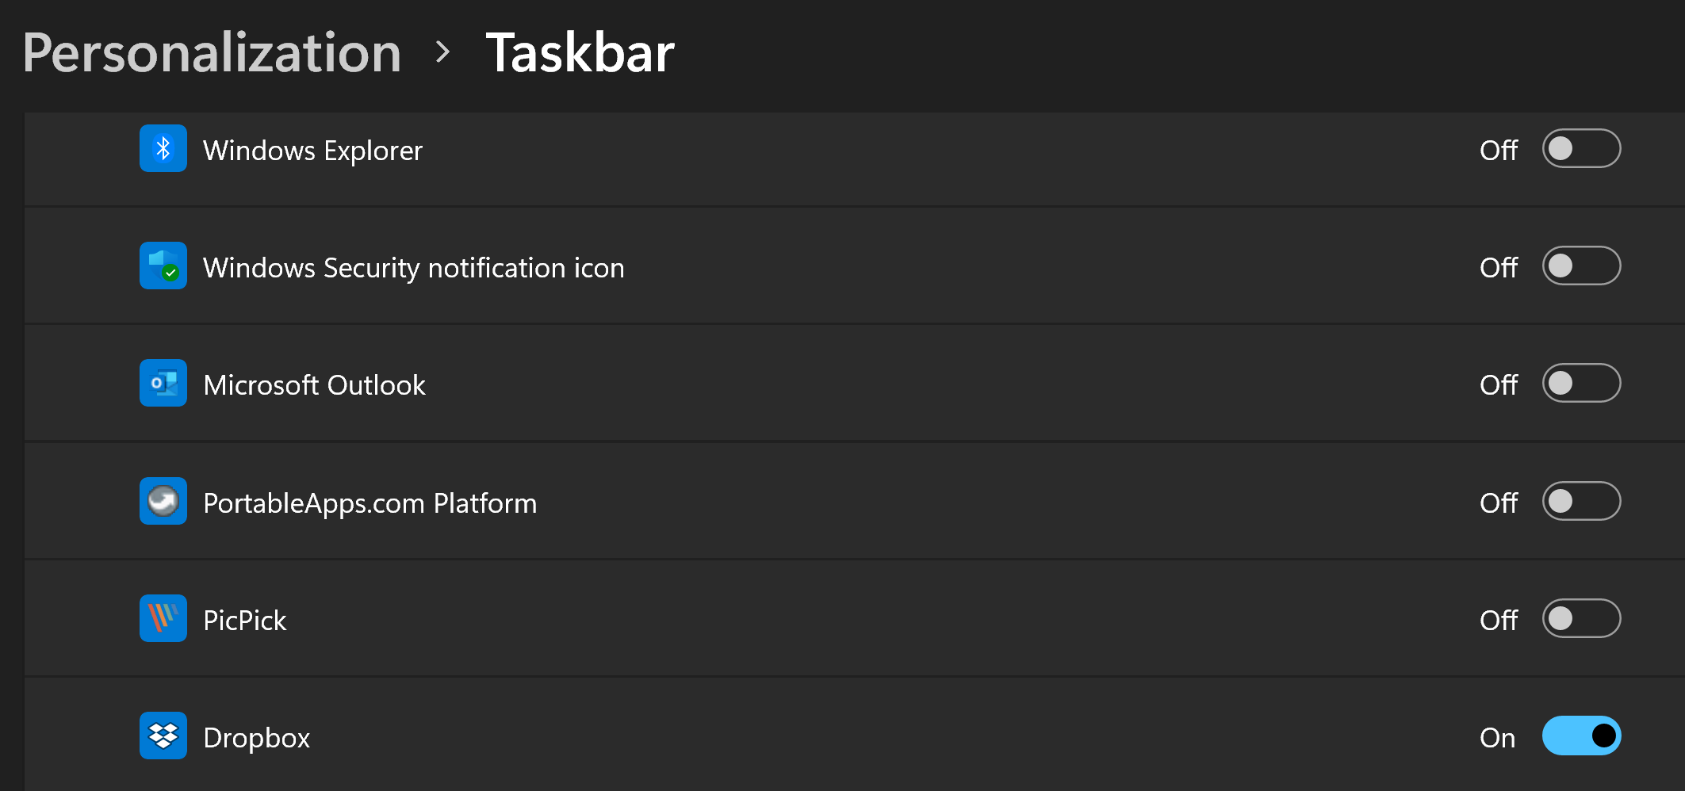Select the Microsoft Outlook row label

point(314,385)
